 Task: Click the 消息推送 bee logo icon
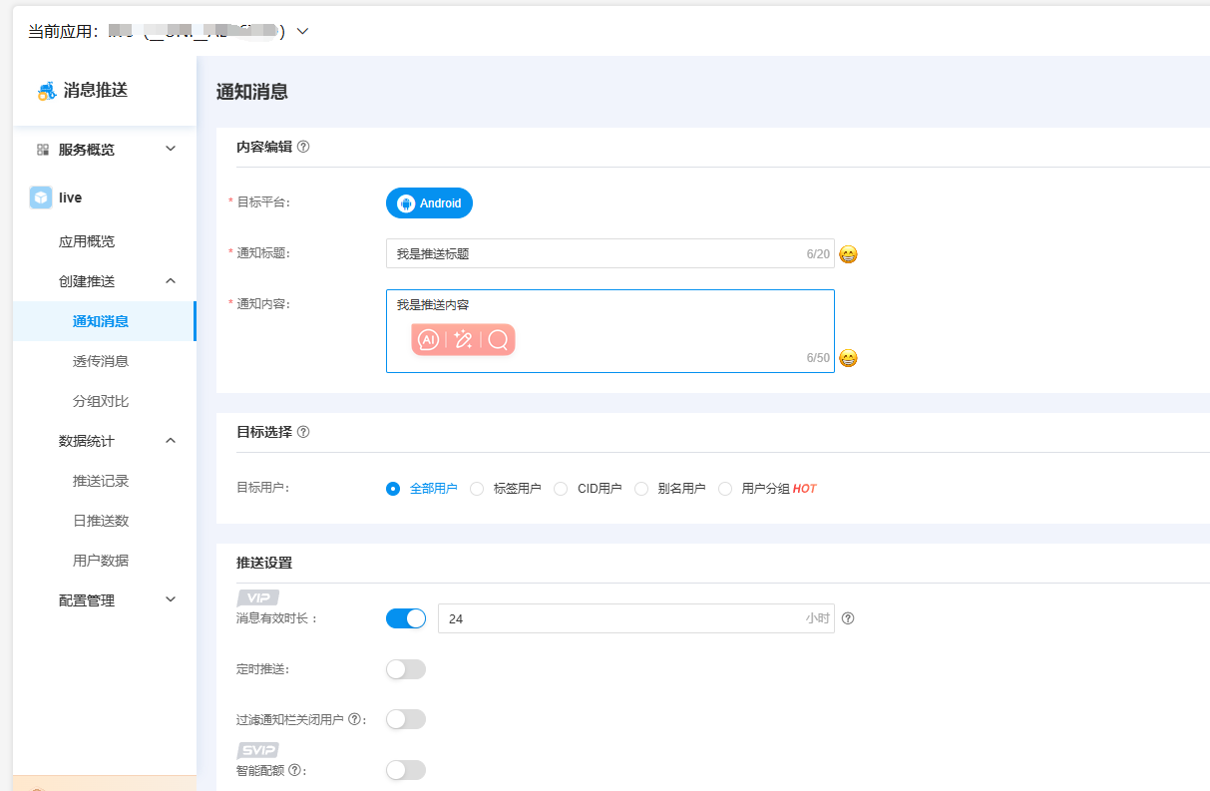pos(45,90)
